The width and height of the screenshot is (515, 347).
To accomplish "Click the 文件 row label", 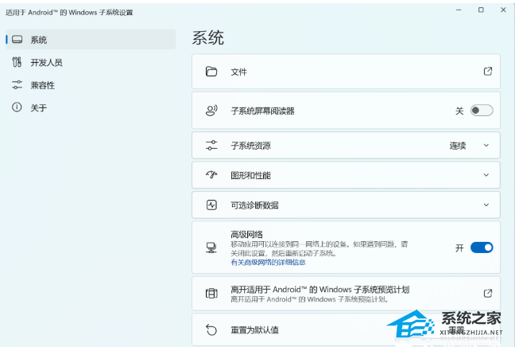I will 238,72.
